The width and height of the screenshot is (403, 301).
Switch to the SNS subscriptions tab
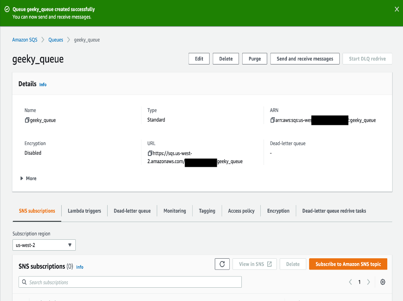pos(37,211)
